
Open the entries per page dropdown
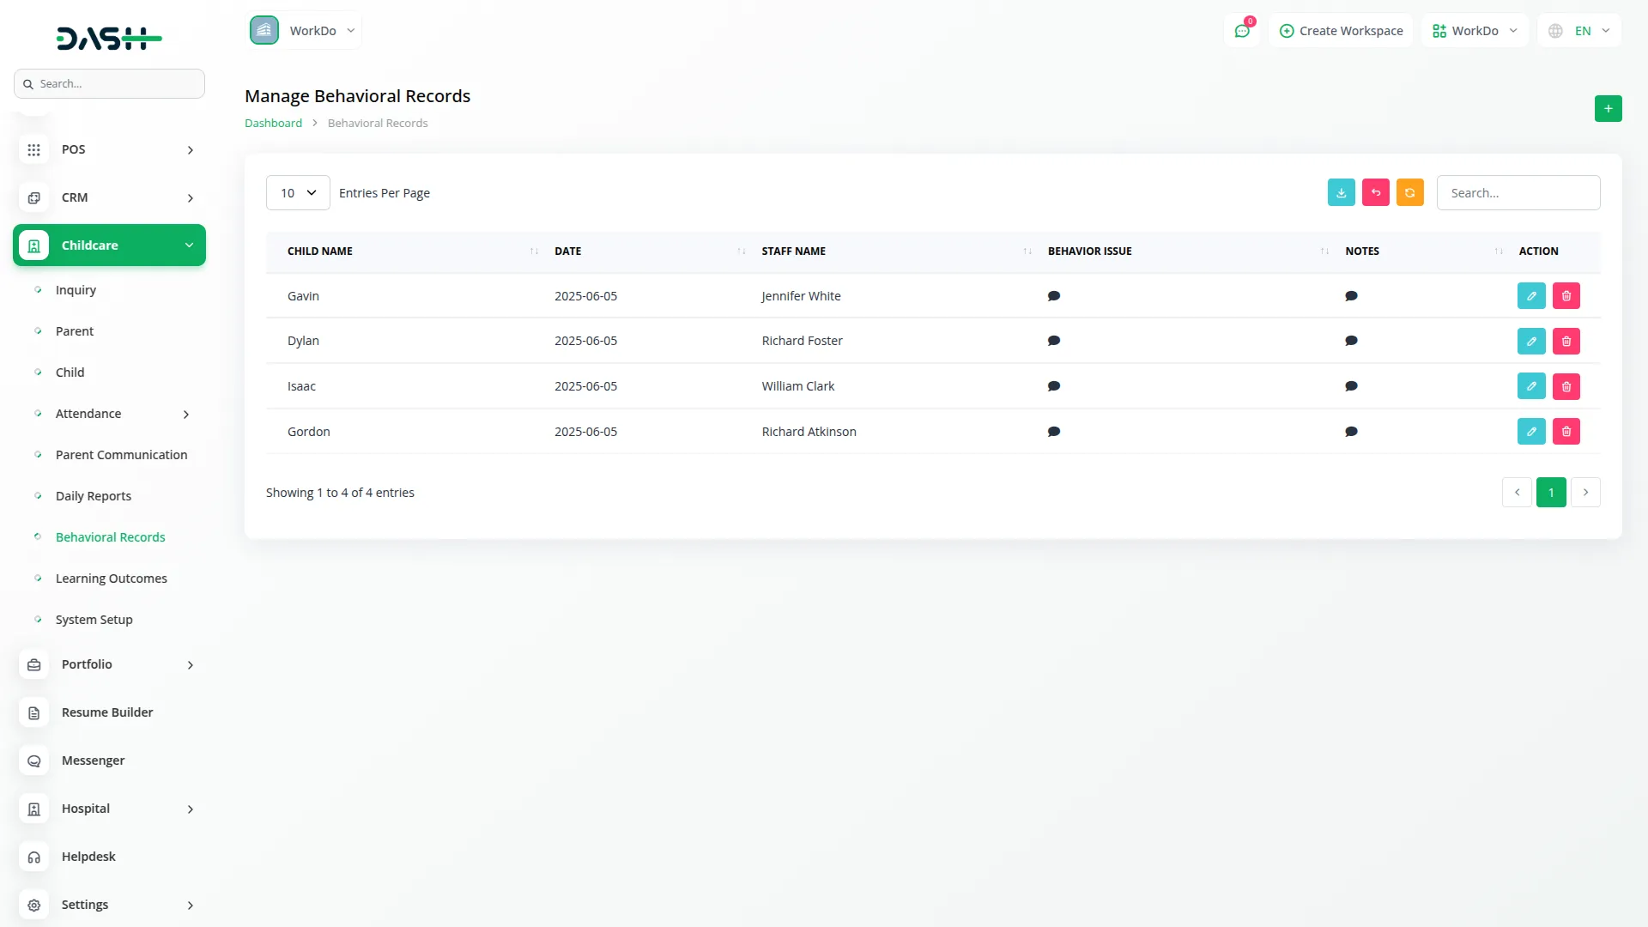point(297,193)
